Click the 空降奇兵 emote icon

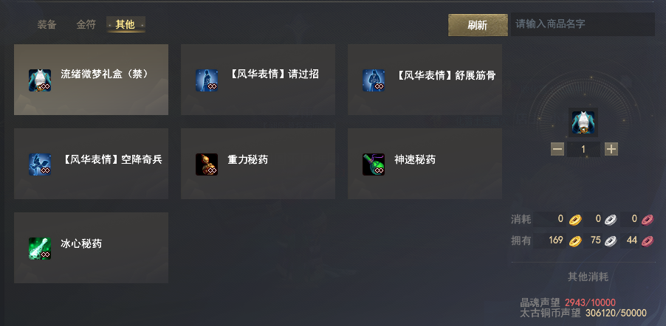[x=40, y=164]
